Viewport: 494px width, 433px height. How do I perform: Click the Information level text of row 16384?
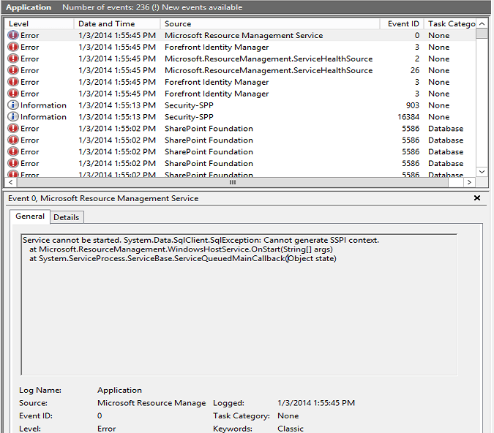(43, 117)
